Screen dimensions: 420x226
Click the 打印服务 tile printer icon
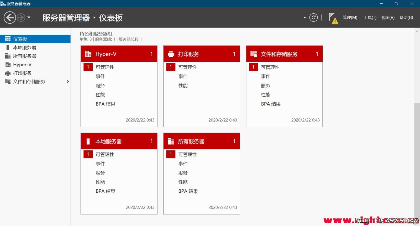tap(171, 54)
